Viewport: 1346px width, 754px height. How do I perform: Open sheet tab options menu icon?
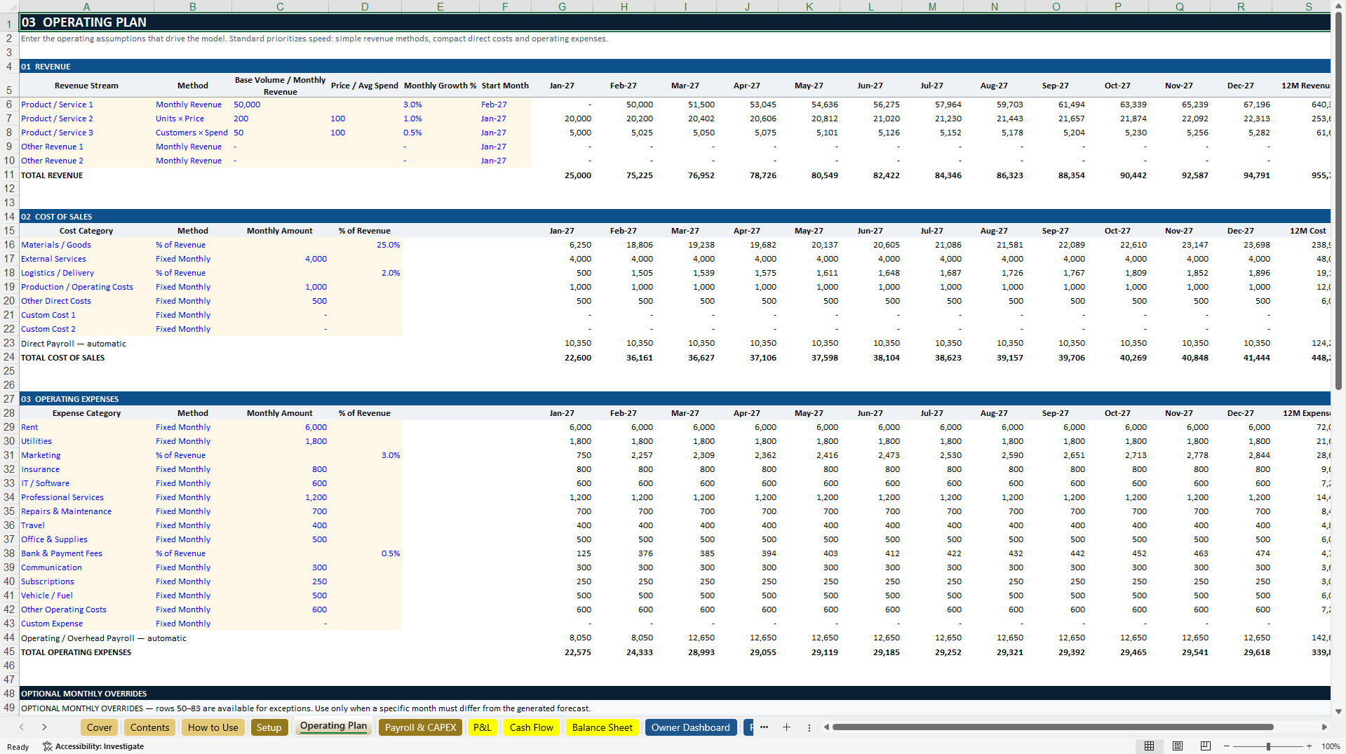[809, 727]
